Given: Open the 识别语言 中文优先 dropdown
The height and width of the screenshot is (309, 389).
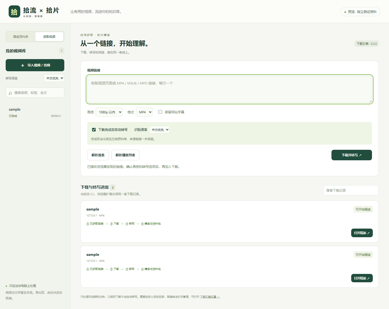Looking at the screenshot, I should tap(159, 130).
